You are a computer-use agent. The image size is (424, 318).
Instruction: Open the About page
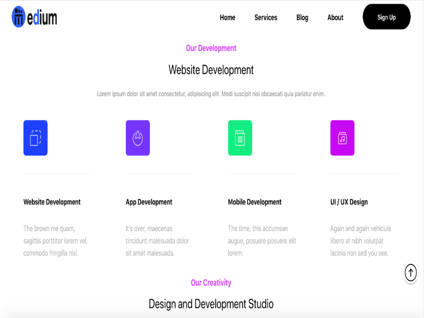[x=335, y=17]
